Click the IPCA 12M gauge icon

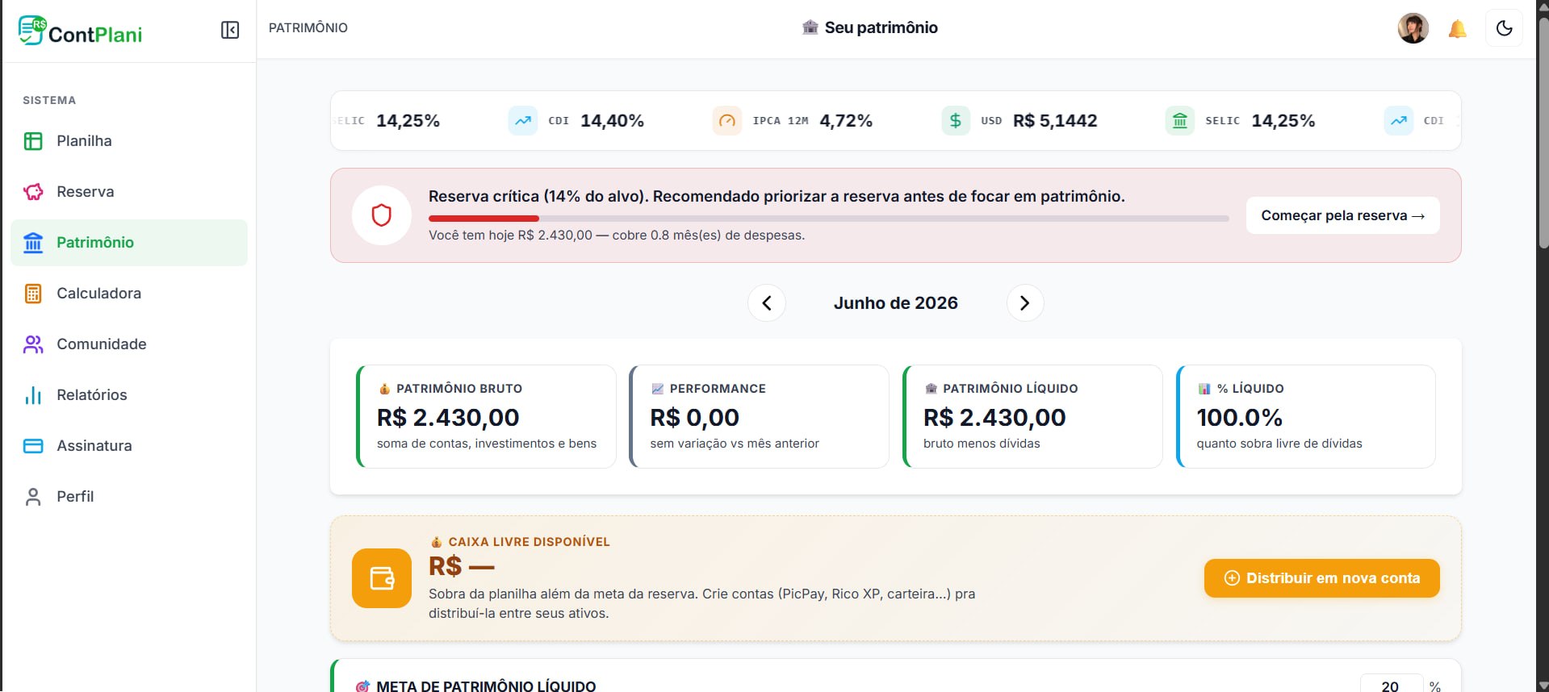[727, 121]
